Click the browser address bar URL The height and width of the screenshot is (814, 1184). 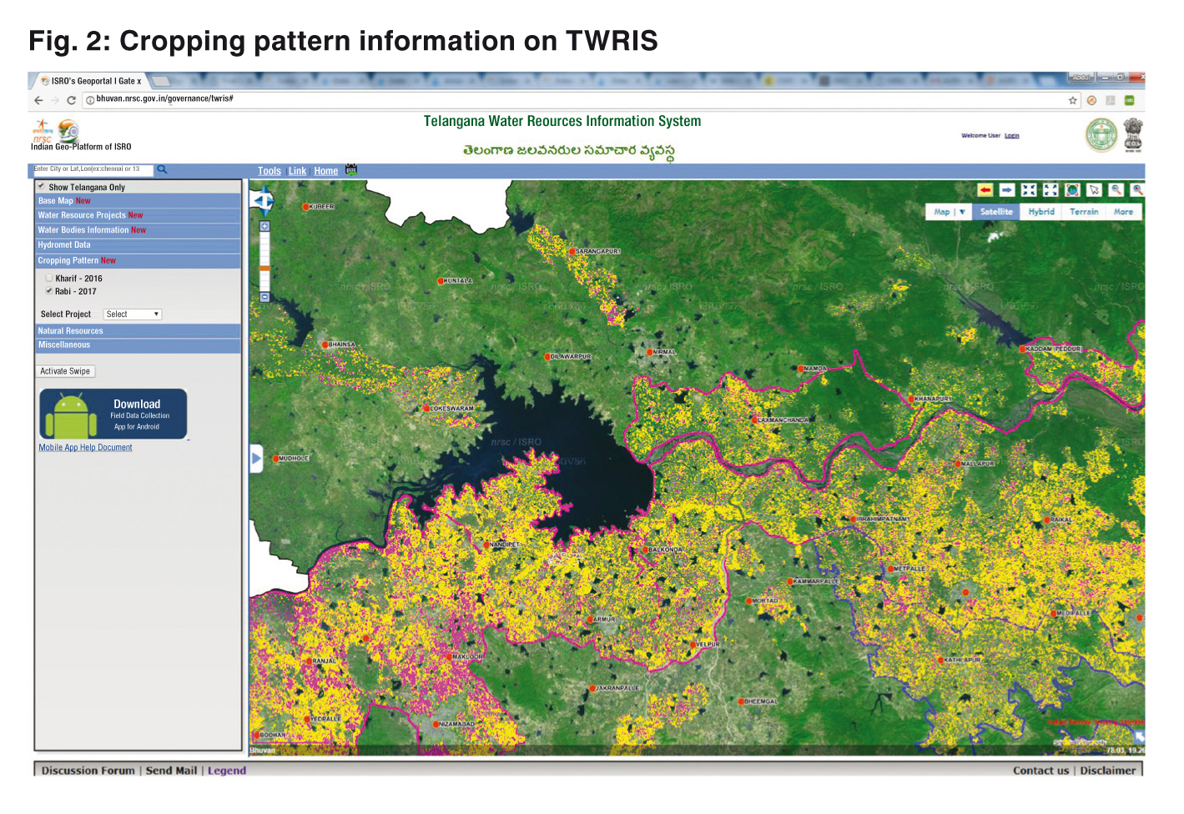[164, 99]
